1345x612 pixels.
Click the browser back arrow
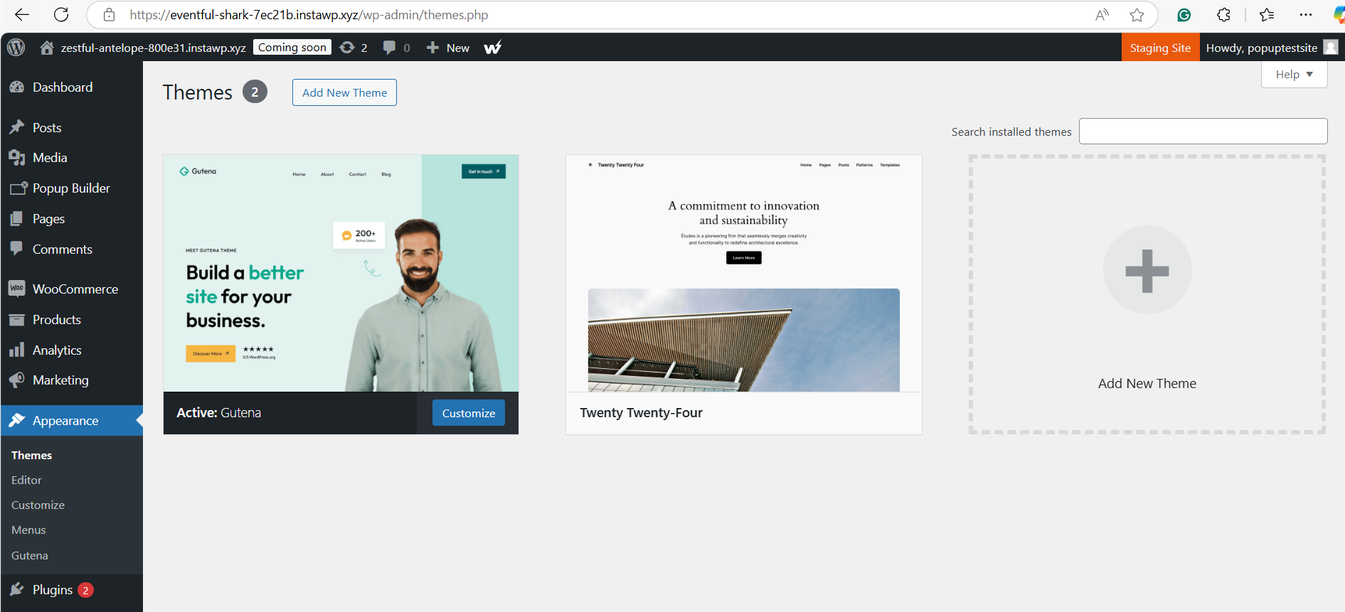(22, 15)
